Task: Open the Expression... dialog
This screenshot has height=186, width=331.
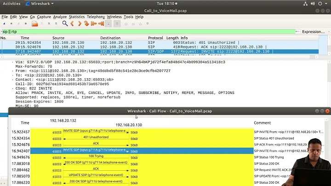Action: point(313,32)
